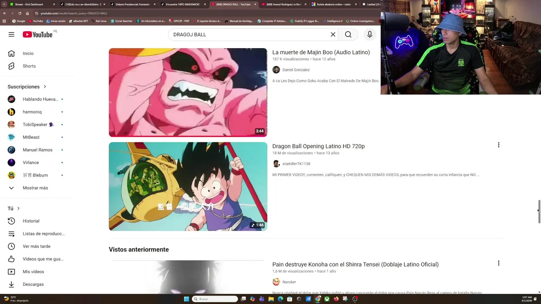
Task: Open the Social Searcher bookmark
Action: point(122,21)
